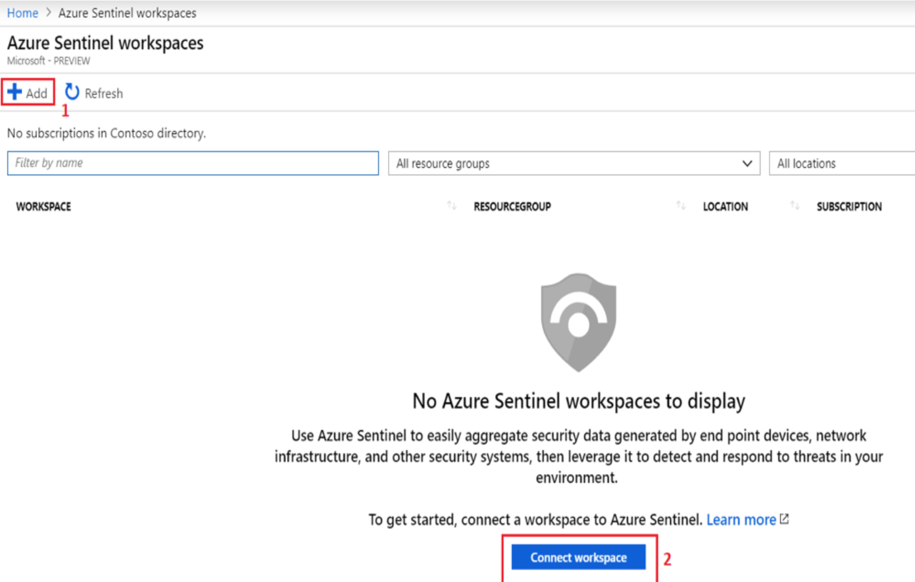Screen dimensions: 915x582
Task: Go to Home breadcrumb link
Action: click(x=22, y=13)
